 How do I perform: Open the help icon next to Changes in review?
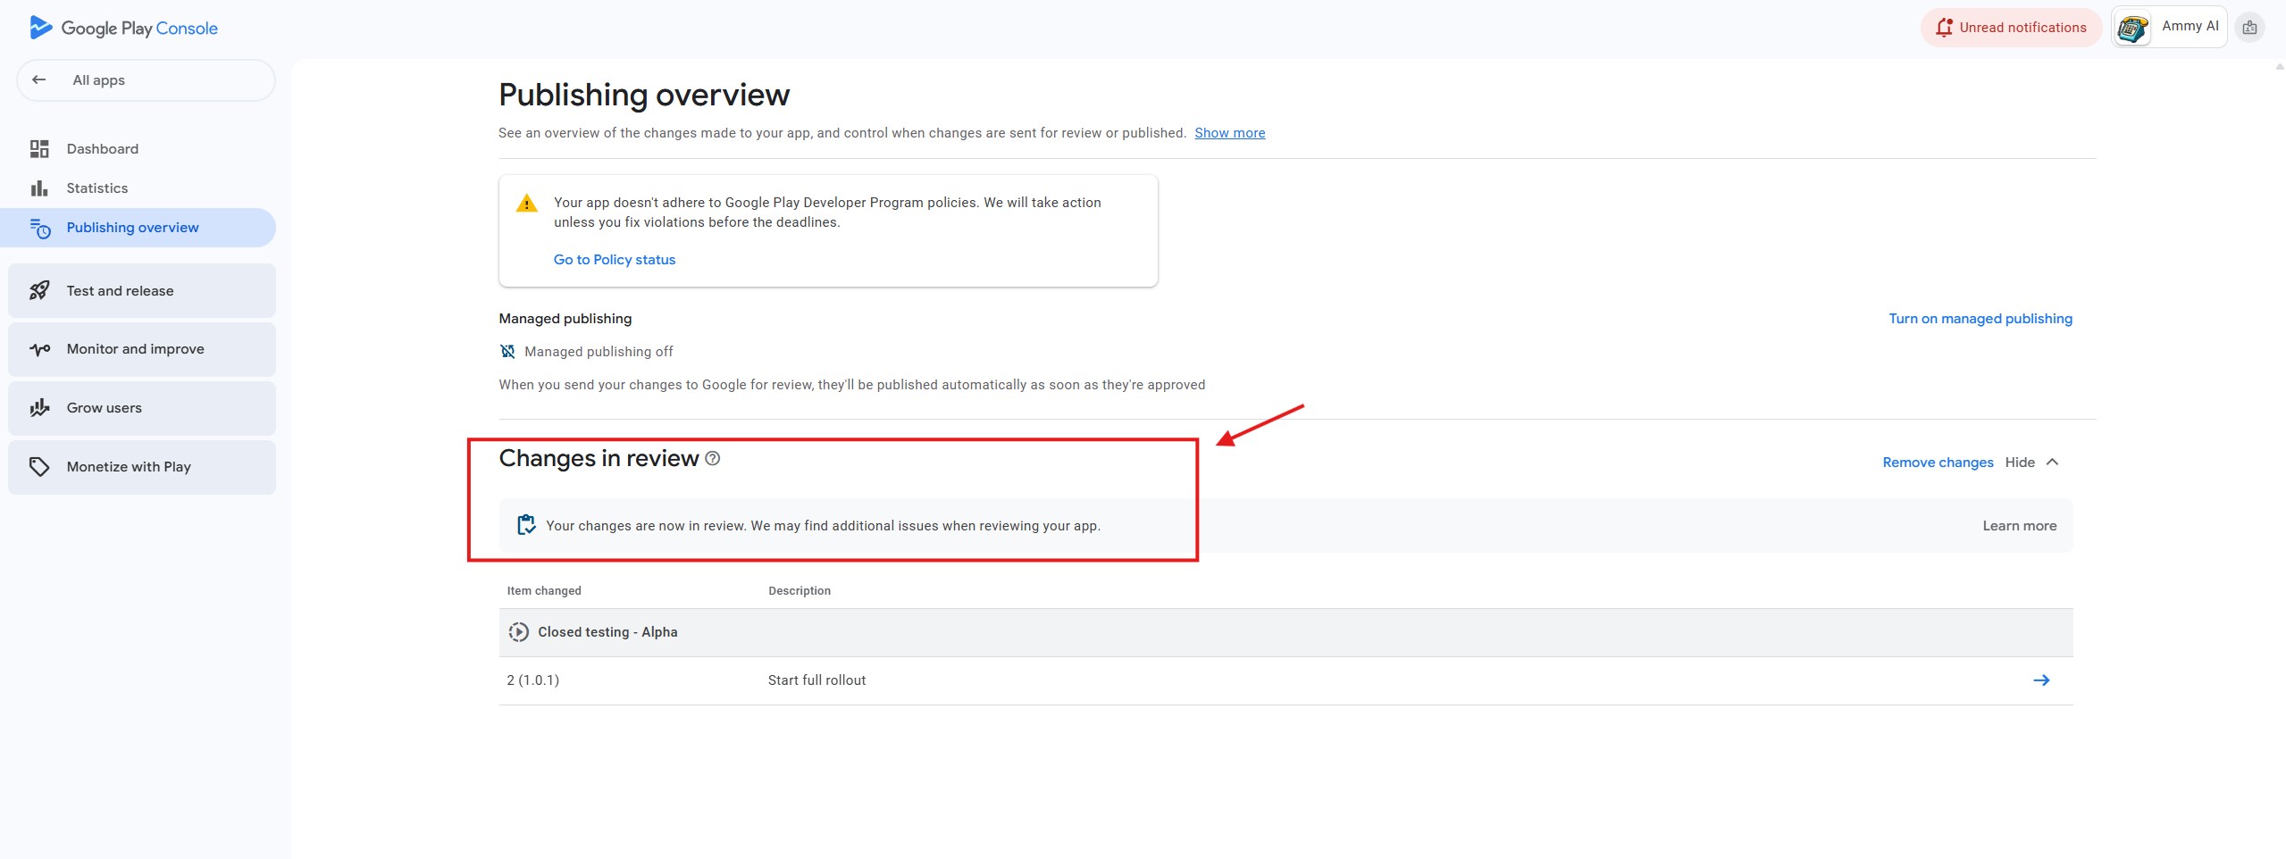[x=713, y=458]
